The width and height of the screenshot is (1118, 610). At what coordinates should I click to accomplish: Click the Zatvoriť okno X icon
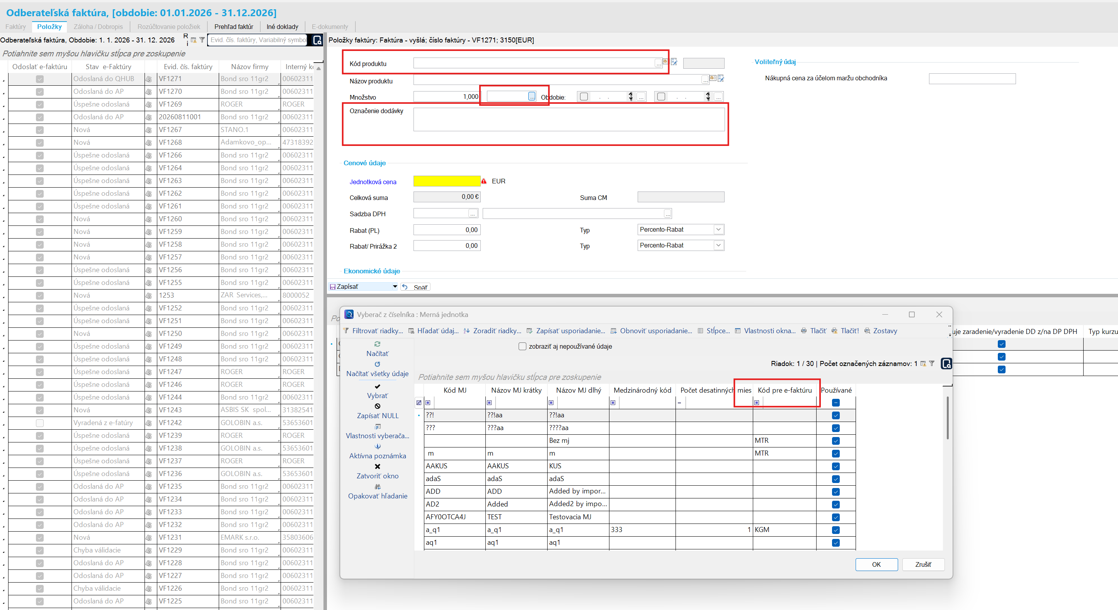point(377,466)
